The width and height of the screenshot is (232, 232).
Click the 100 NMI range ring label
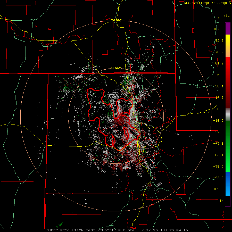click(116, 20)
